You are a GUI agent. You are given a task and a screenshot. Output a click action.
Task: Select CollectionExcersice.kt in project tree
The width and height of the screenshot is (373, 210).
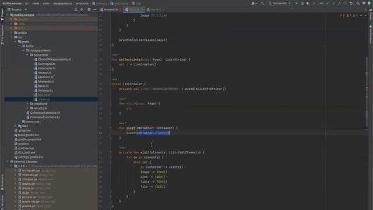[x=45, y=113]
